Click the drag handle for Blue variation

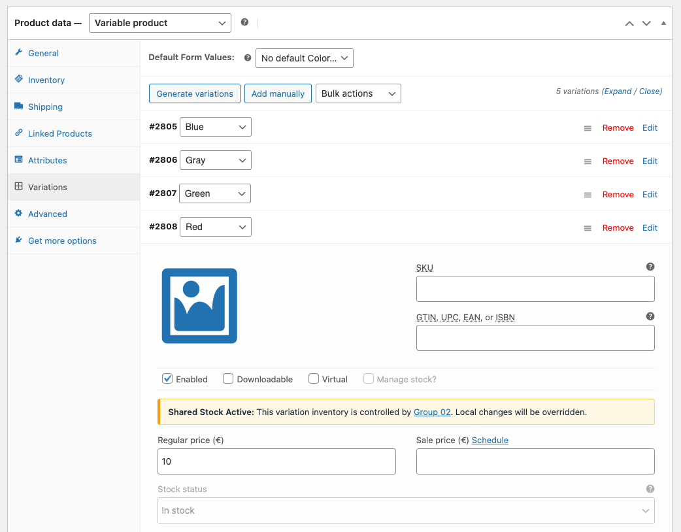click(x=588, y=128)
